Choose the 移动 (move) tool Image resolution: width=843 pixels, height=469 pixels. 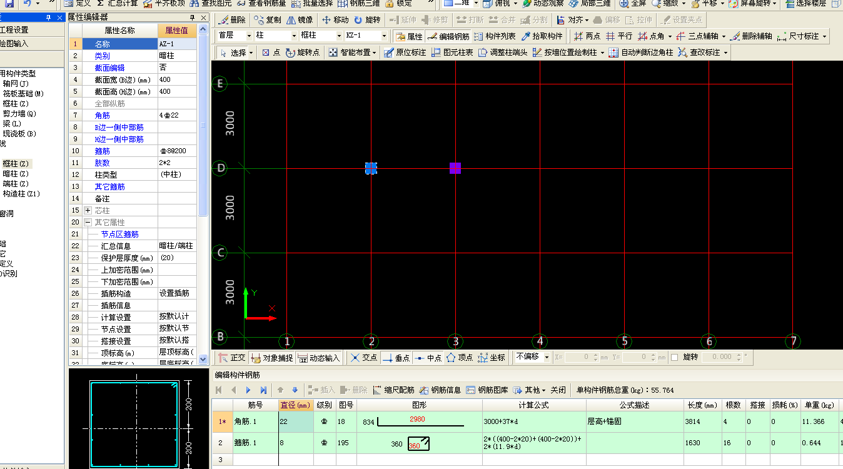click(335, 20)
